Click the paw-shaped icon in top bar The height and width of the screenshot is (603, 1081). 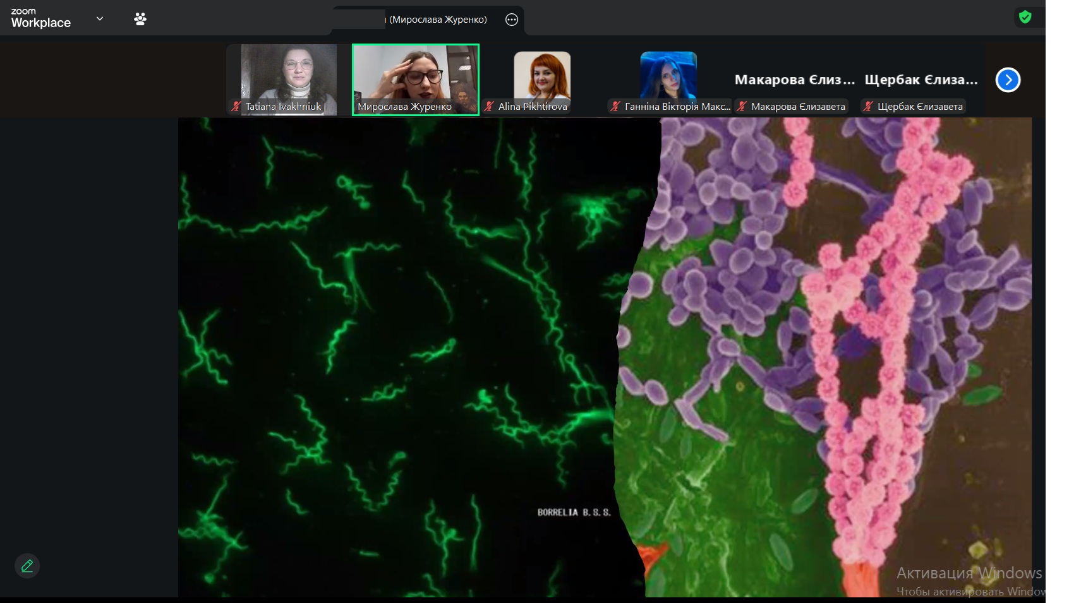[x=140, y=19]
